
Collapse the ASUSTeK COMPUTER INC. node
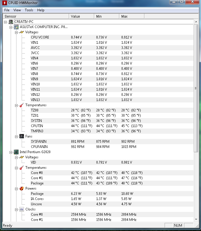pos(11,27)
